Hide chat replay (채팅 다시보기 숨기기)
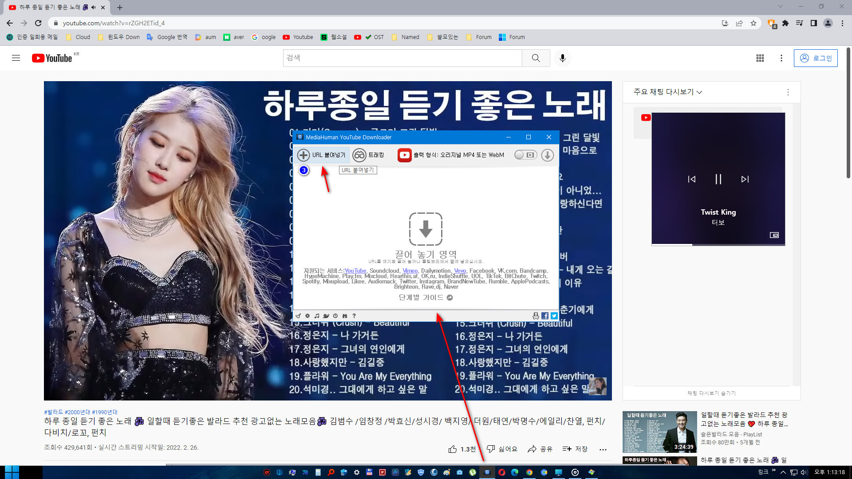This screenshot has height=479, width=852. (x=711, y=393)
